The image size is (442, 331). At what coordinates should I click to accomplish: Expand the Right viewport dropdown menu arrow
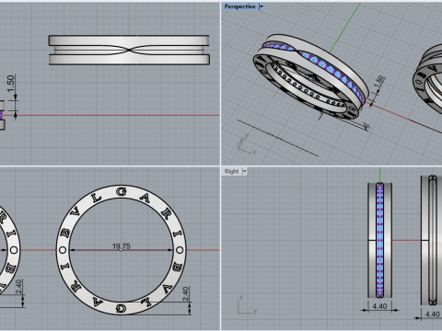245,171
